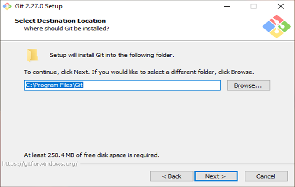Click the Git icon in title bar
This screenshot has height=187, width=295.
point(6,6)
